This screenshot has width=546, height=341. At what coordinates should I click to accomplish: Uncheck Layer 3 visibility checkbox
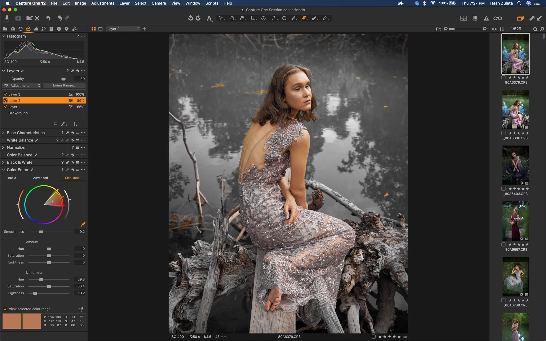[5, 94]
